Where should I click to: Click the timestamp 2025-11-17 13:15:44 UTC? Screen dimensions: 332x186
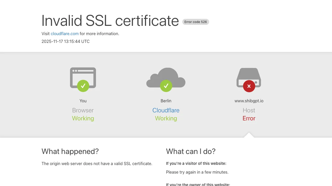[x=65, y=41]
